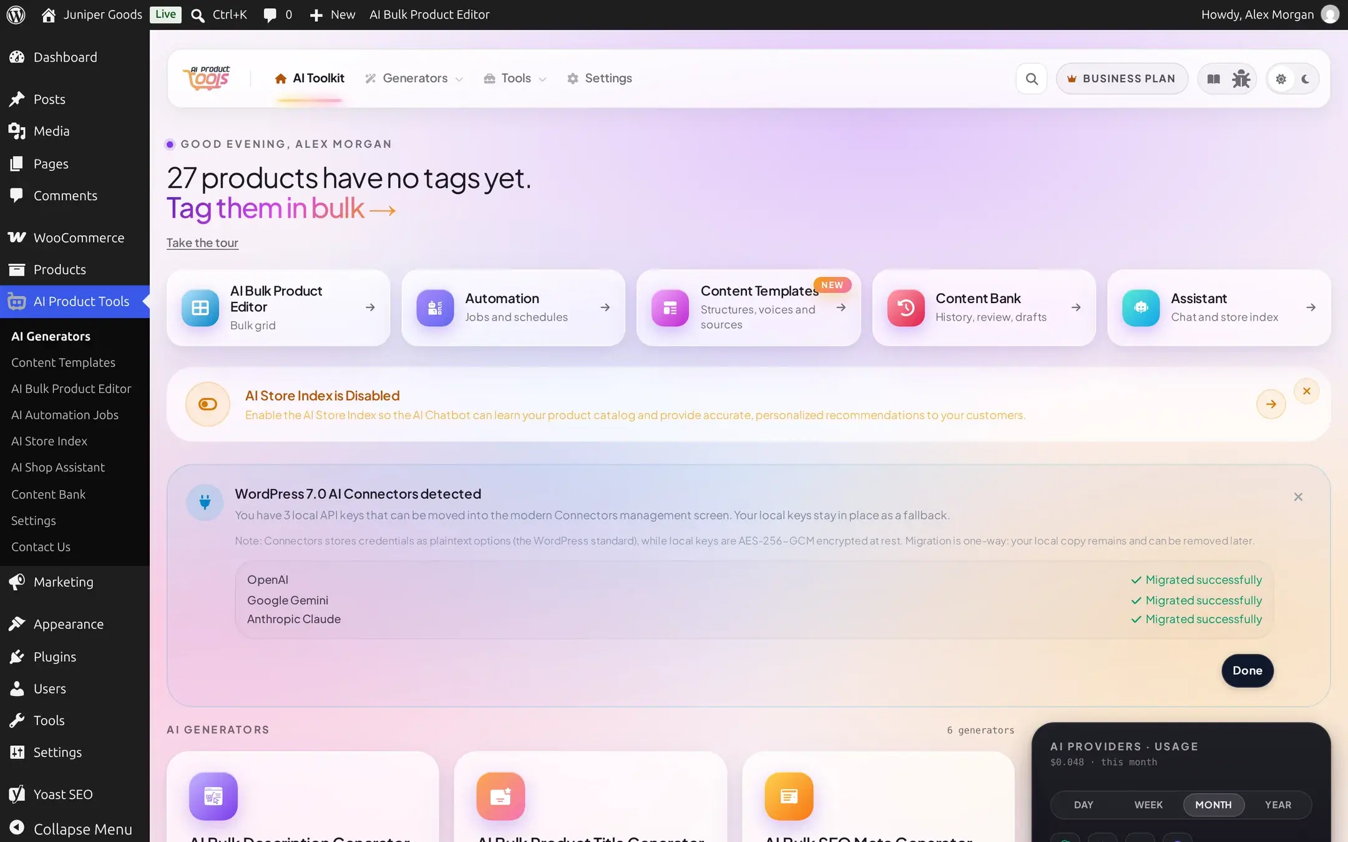This screenshot has height=842, width=1348.
Task: Click the AI Store Index disabled toggle icon
Action: coord(208,404)
